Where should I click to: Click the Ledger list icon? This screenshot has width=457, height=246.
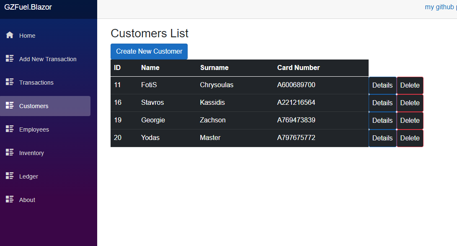(x=10, y=176)
